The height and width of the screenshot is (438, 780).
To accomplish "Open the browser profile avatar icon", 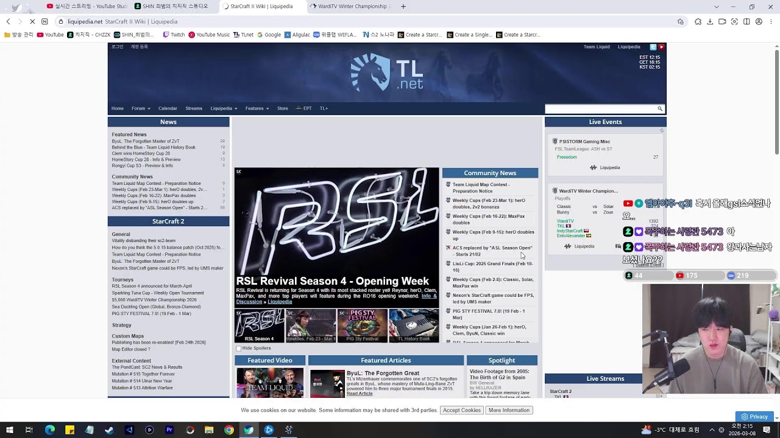I will point(759,21).
